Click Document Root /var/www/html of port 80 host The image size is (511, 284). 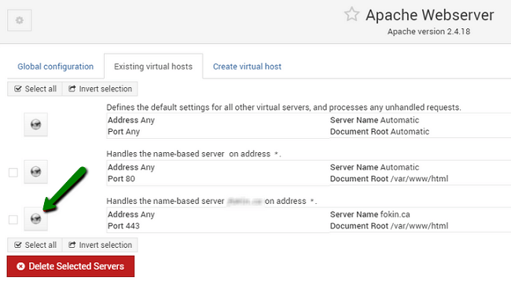click(x=389, y=179)
